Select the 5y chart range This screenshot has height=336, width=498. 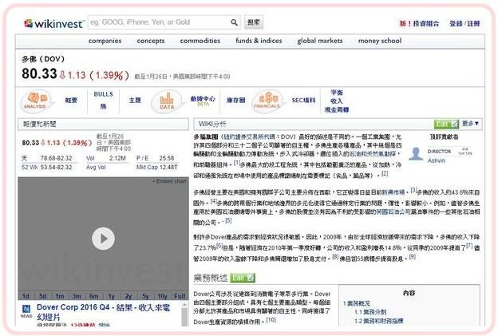tap(145, 296)
